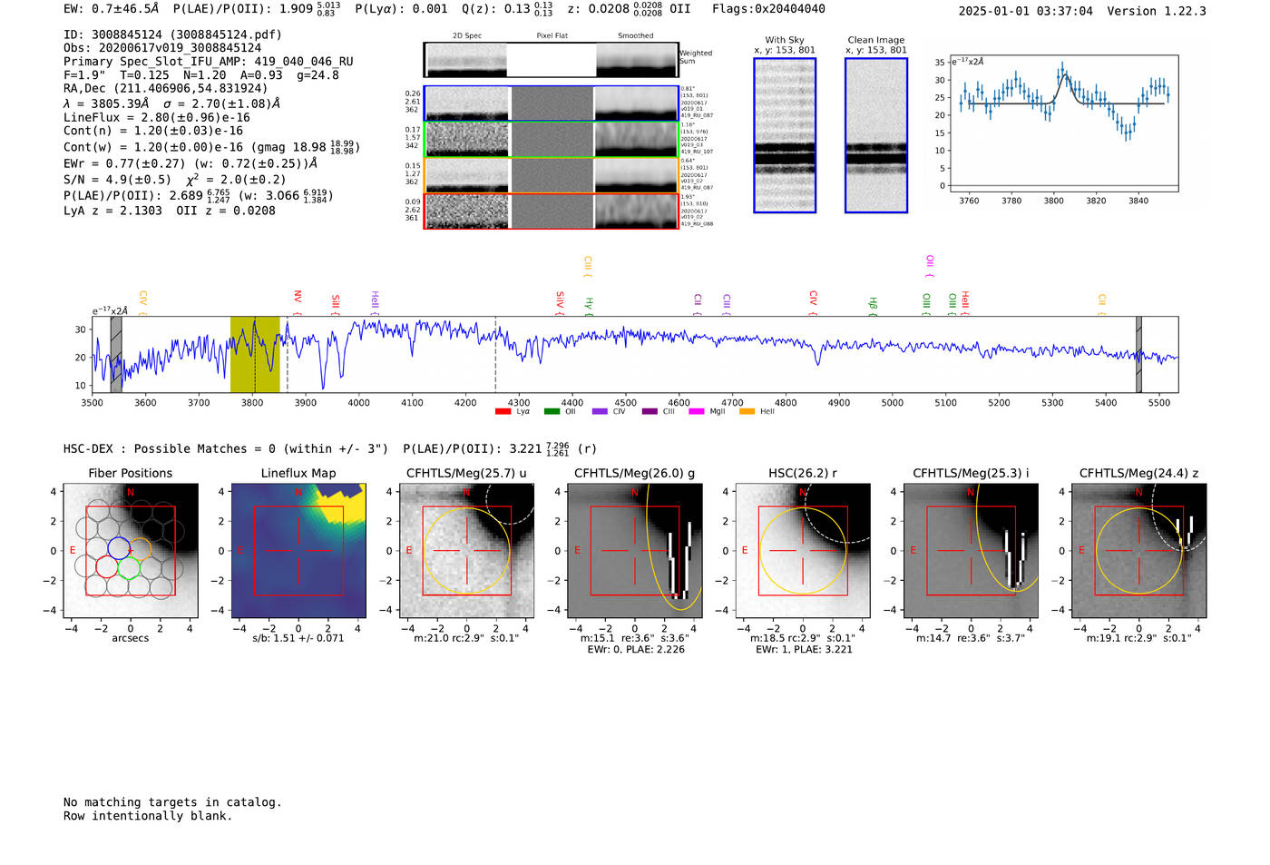Select the blue fiber circle in Fiber Positions

coord(119,548)
